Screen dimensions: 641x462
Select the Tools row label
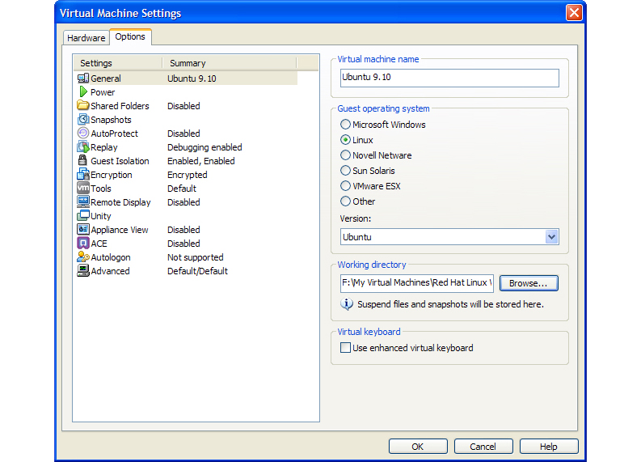pyautogui.click(x=101, y=189)
